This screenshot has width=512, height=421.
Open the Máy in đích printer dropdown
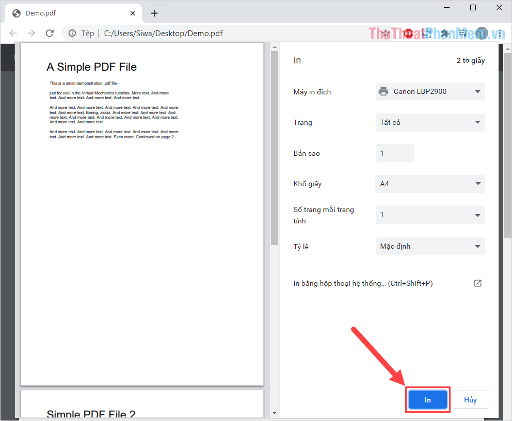click(x=430, y=91)
